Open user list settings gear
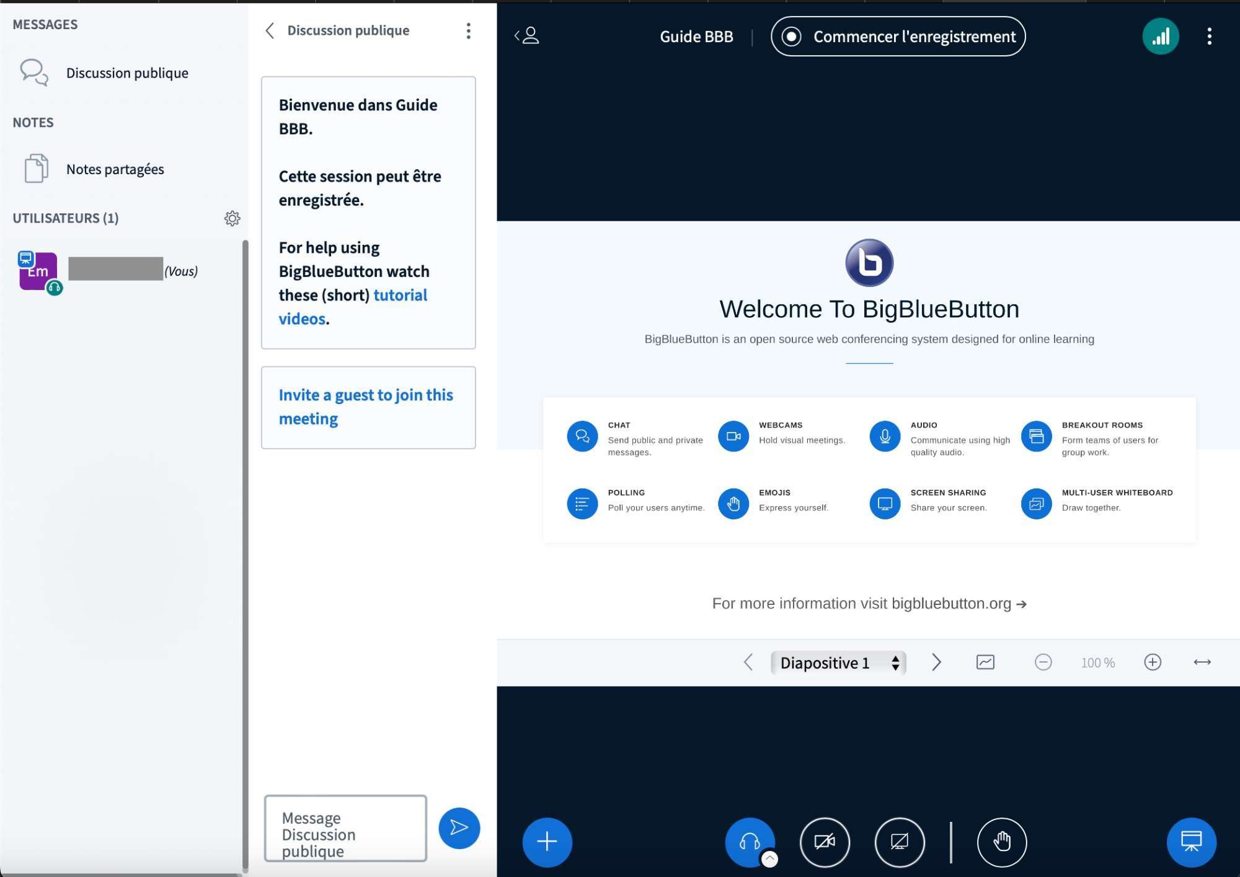This screenshot has height=877, width=1240. 232,218
